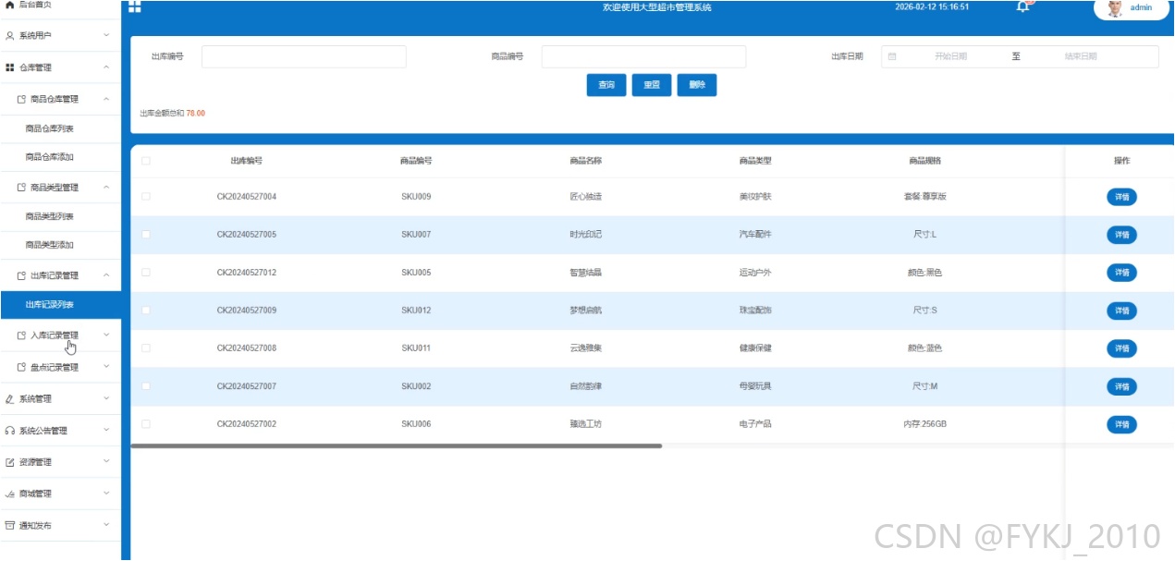Click the grid menu icon in header
The image size is (1175, 561).
coord(135,7)
